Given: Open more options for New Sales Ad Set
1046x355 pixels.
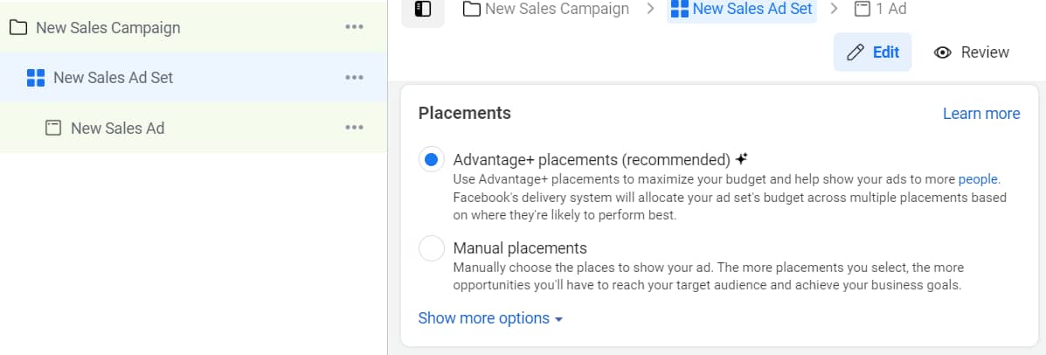Looking at the screenshot, I should (x=354, y=78).
